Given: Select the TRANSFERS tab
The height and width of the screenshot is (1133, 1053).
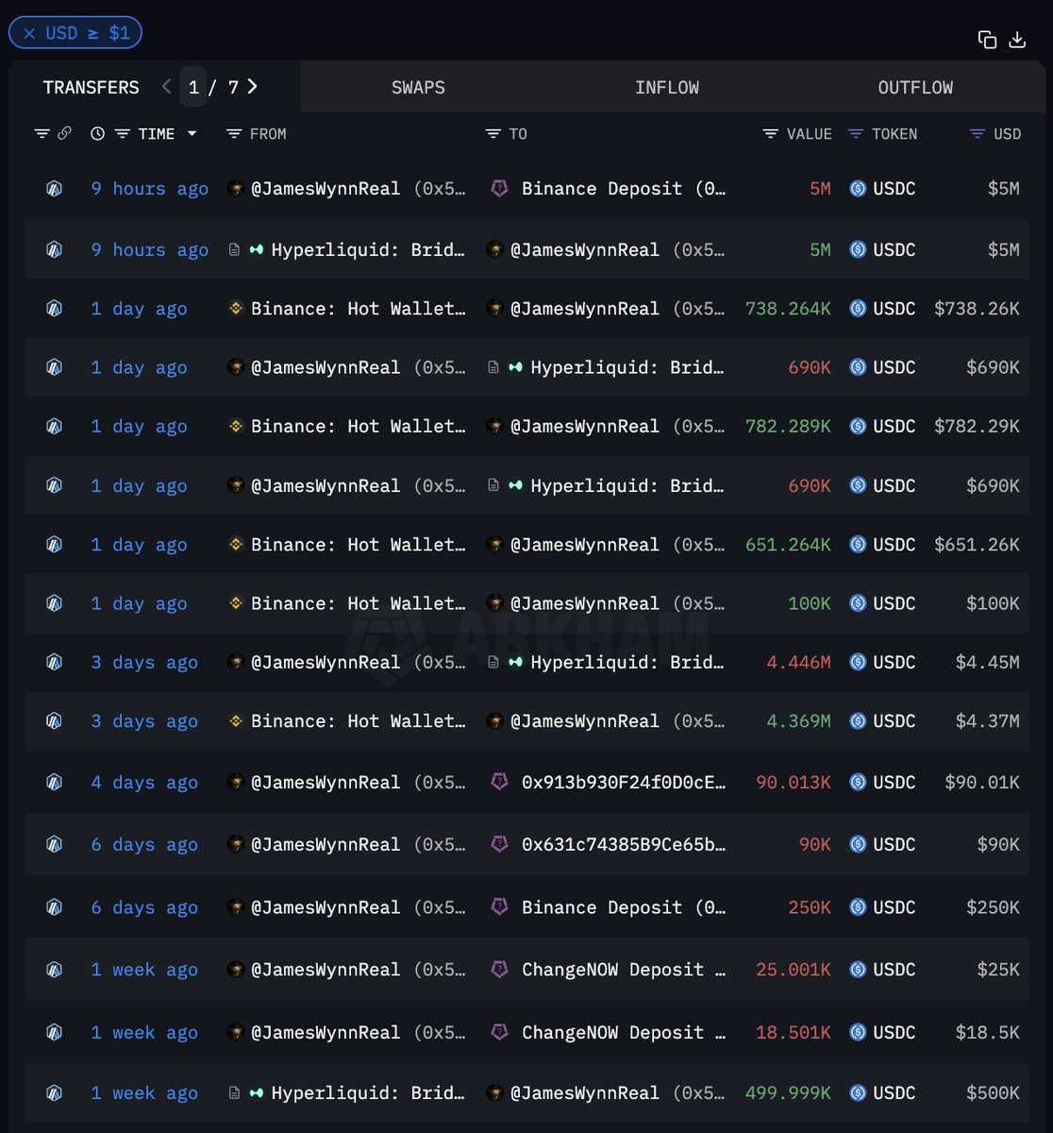Looking at the screenshot, I should [91, 87].
